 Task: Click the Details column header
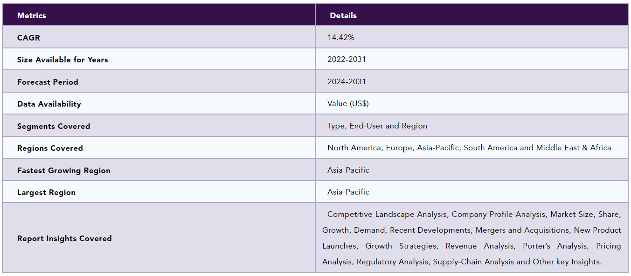point(343,15)
